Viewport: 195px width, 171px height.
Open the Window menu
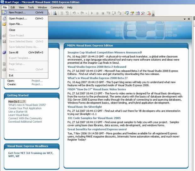tap(42, 8)
